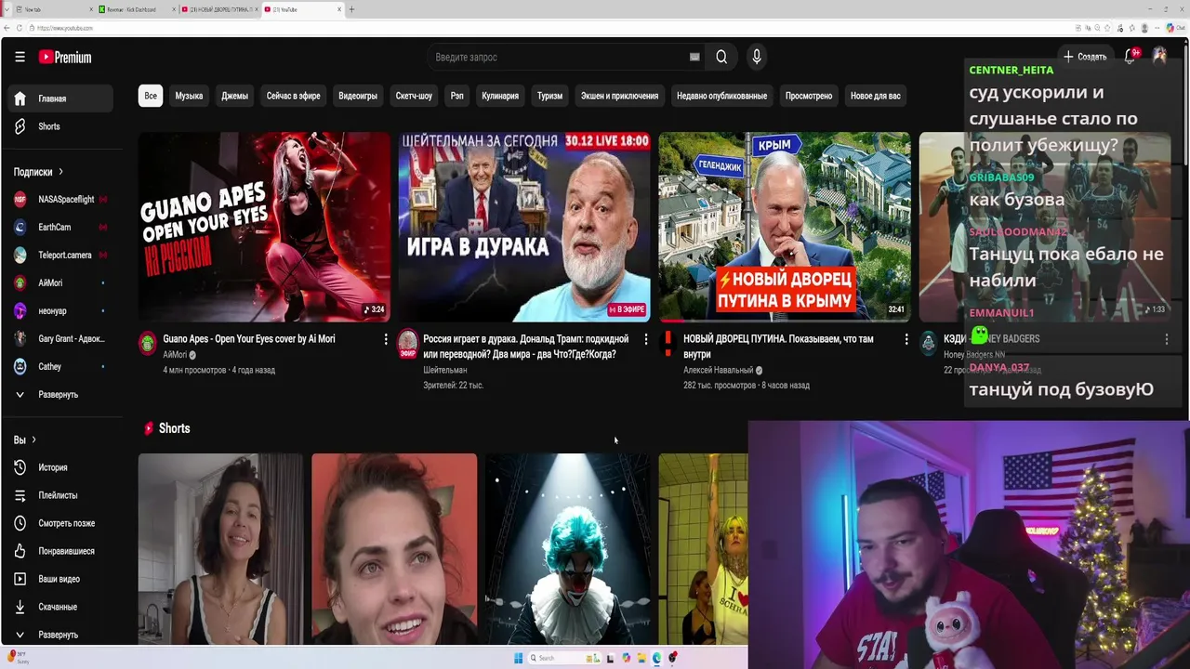The height and width of the screenshot is (669, 1190).
Task: Open Смотреть позже in the sidebar
Action: point(60,523)
